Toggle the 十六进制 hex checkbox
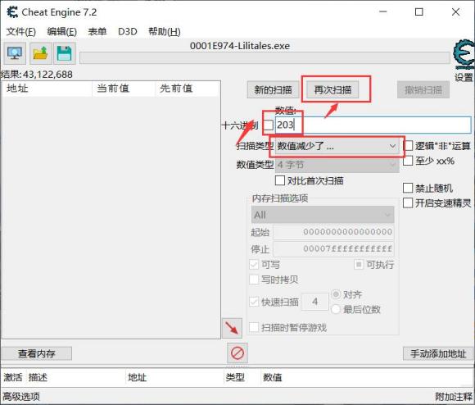The image size is (475, 405). point(268,125)
